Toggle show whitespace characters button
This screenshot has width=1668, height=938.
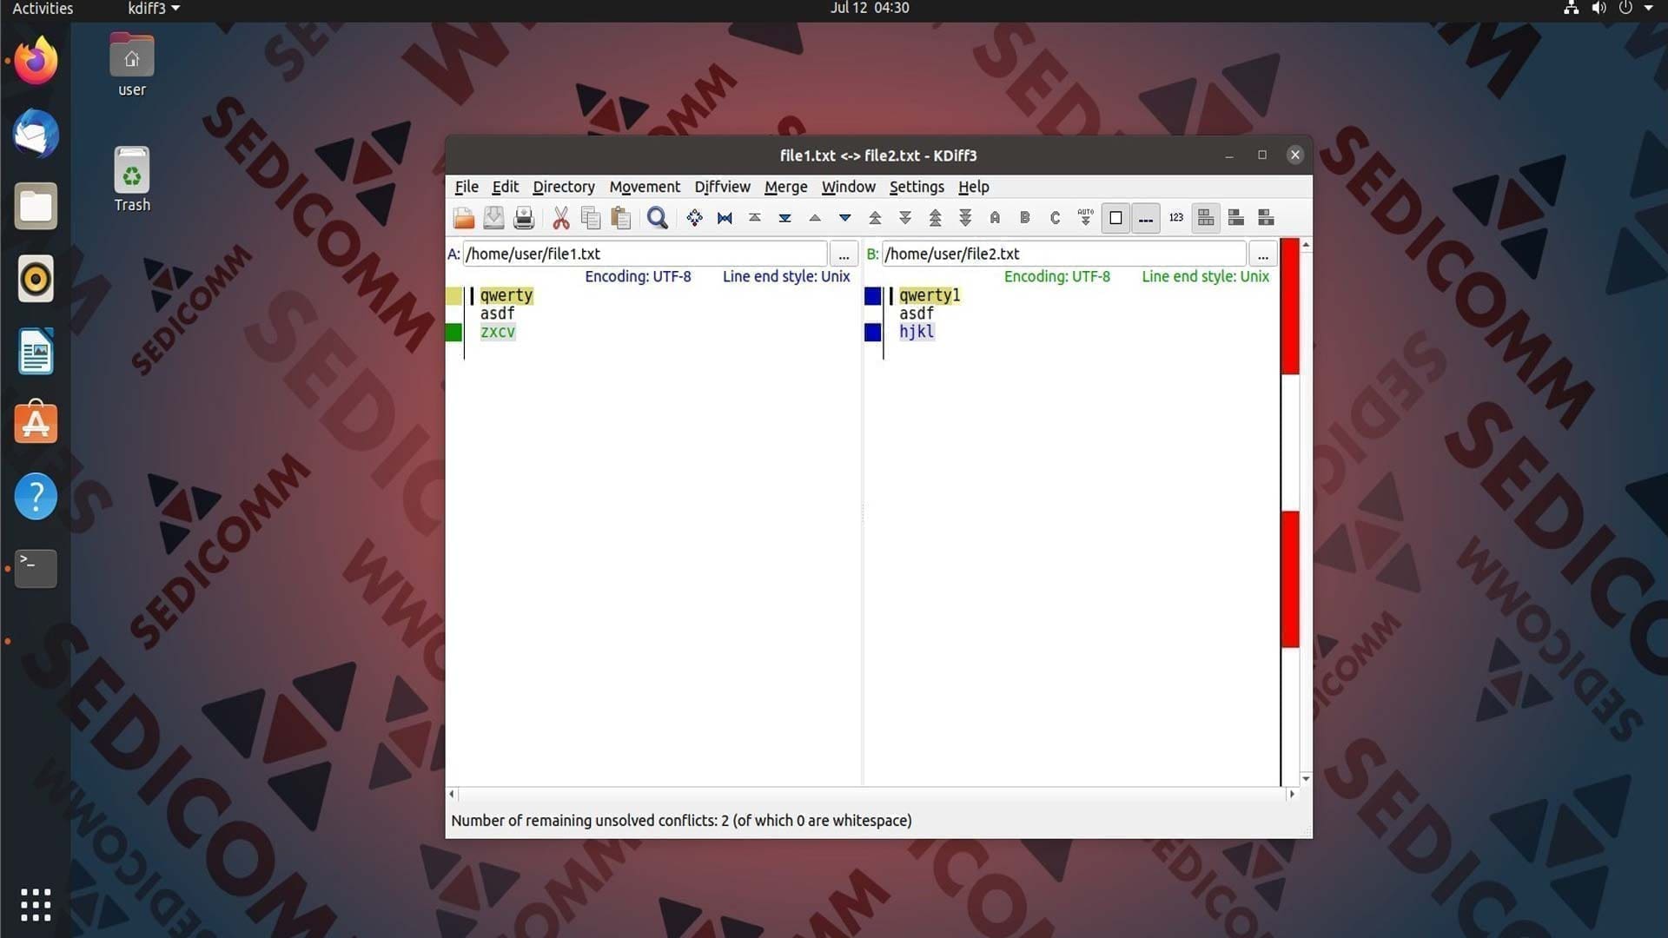point(1115,218)
